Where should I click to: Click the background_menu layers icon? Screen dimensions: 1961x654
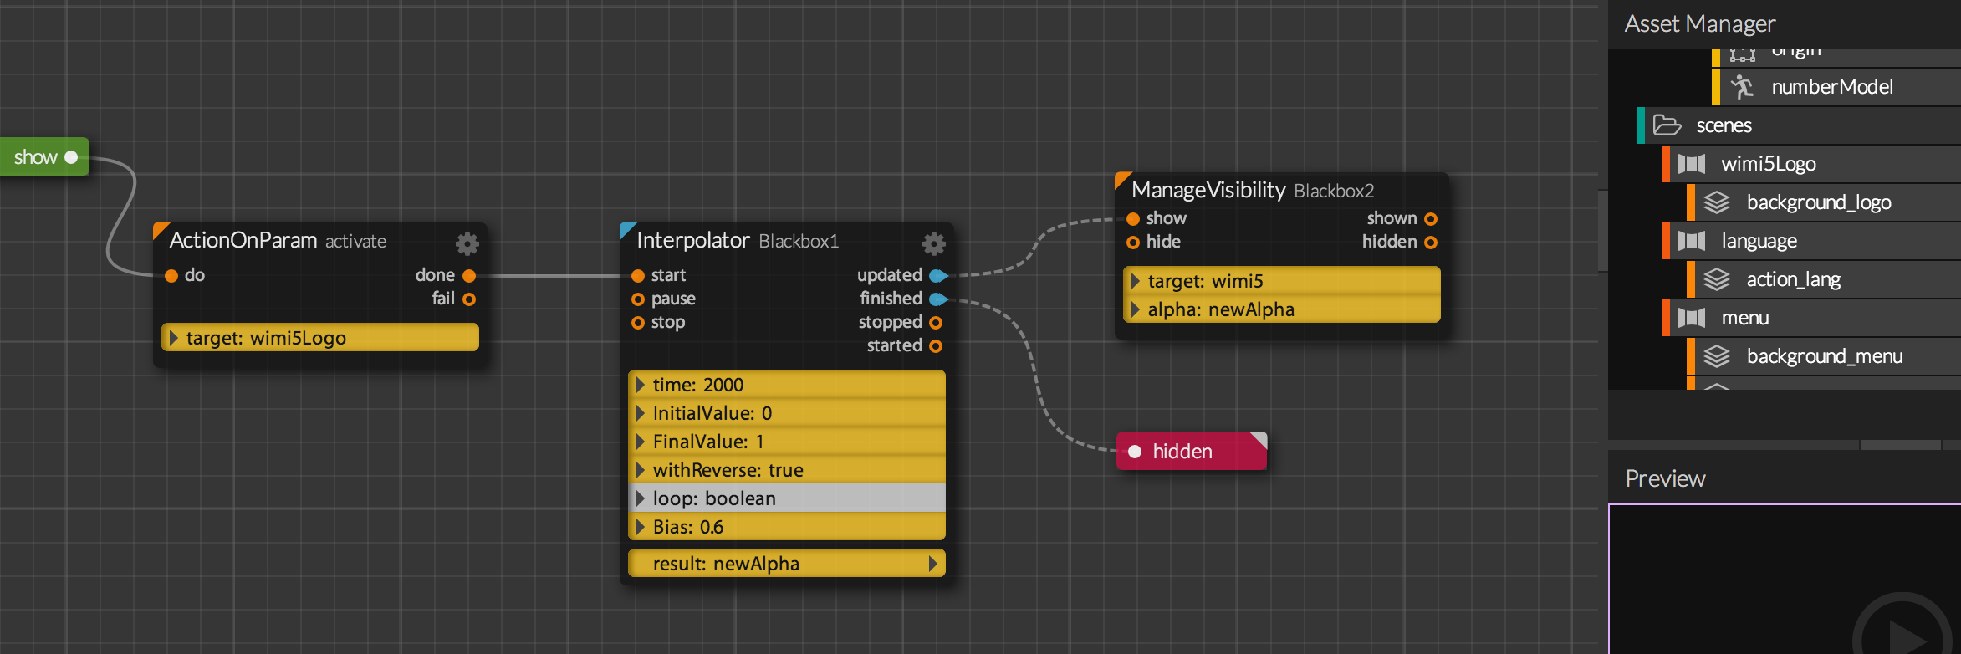(x=1717, y=356)
